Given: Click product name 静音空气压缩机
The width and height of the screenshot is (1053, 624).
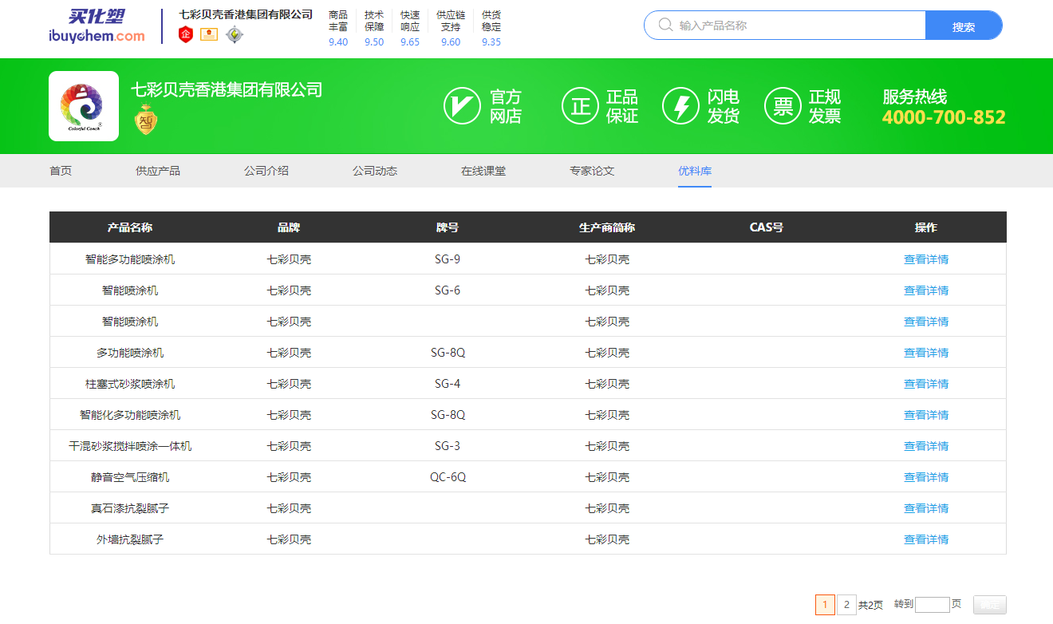Looking at the screenshot, I should (x=130, y=477).
